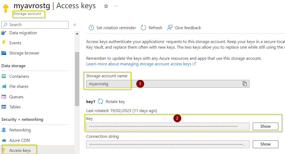
Task: Click the Refresh icon in the toolbar
Action: click(144, 28)
